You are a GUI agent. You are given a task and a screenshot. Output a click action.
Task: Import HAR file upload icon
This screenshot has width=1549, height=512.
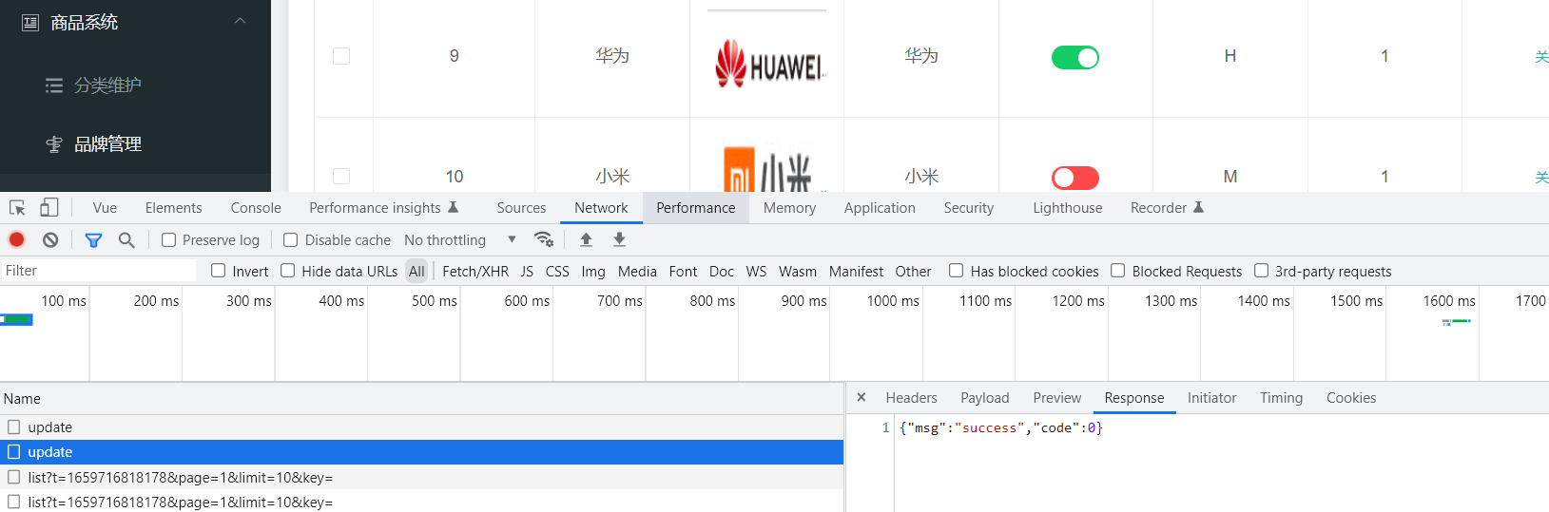[x=586, y=239]
